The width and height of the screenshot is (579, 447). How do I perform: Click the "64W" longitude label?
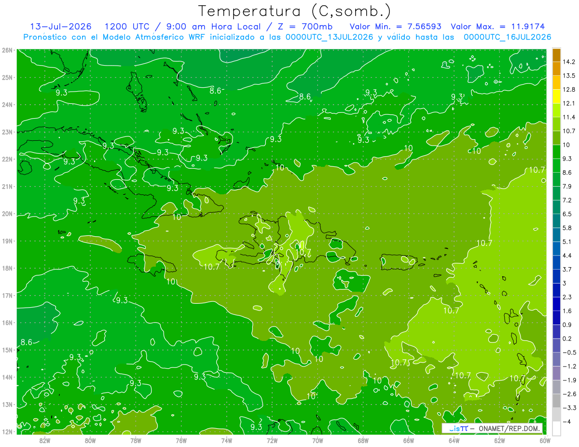(454, 440)
